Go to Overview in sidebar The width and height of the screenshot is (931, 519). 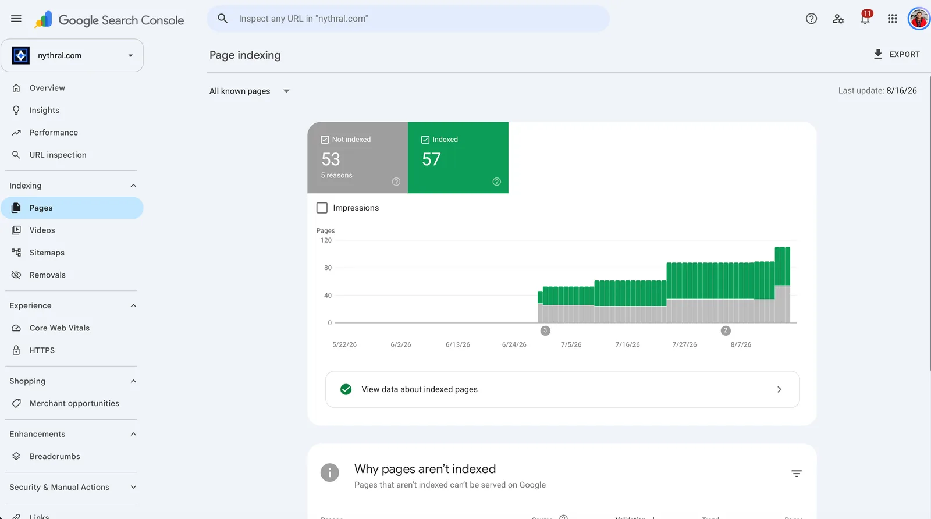72,88
